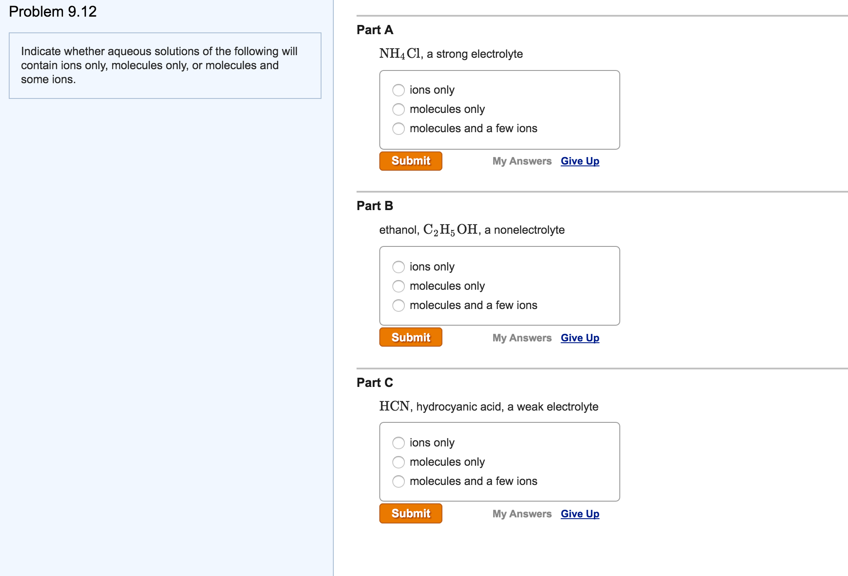Pick 'molecules and a few ions' in Part B
848x576 pixels.
(398, 305)
